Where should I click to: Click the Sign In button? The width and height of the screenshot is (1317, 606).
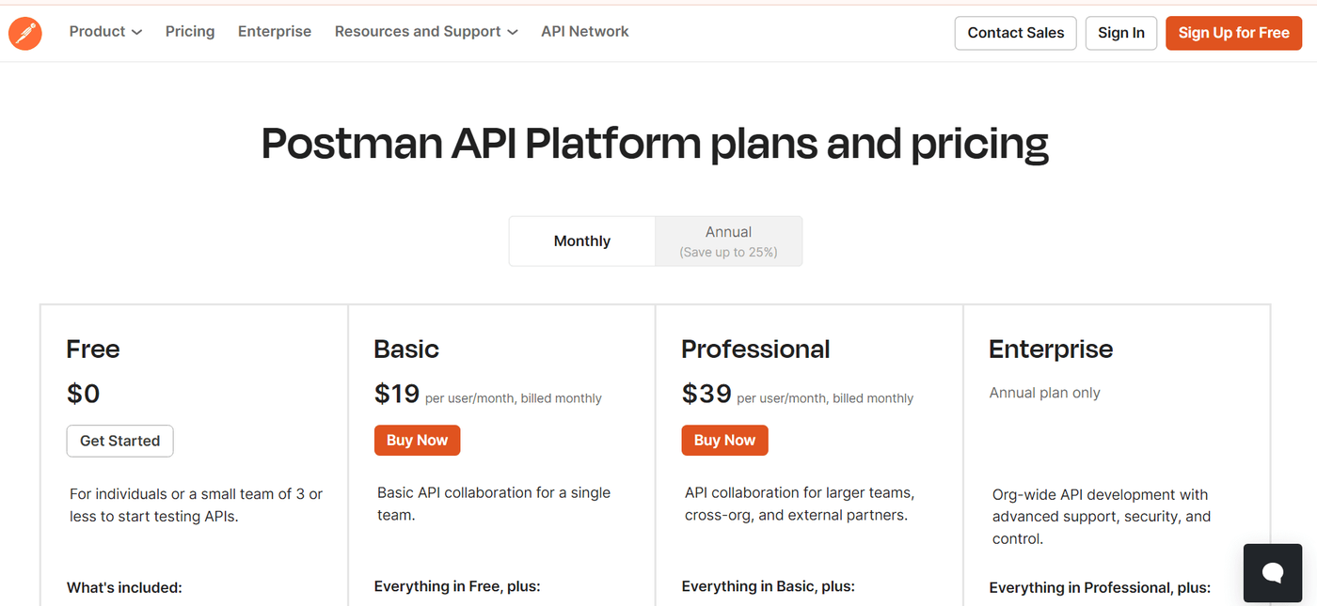click(x=1121, y=33)
